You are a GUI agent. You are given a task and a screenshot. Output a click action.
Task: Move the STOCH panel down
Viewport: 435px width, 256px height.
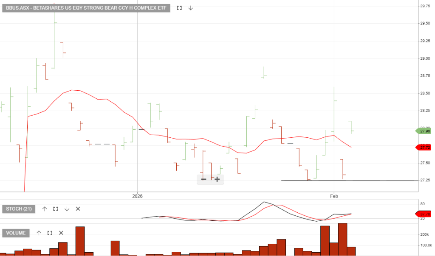pos(67,209)
